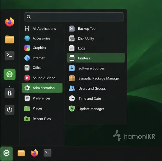Click the Backup Tool icon
Screen dimensions: 162x161
coord(72,29)
